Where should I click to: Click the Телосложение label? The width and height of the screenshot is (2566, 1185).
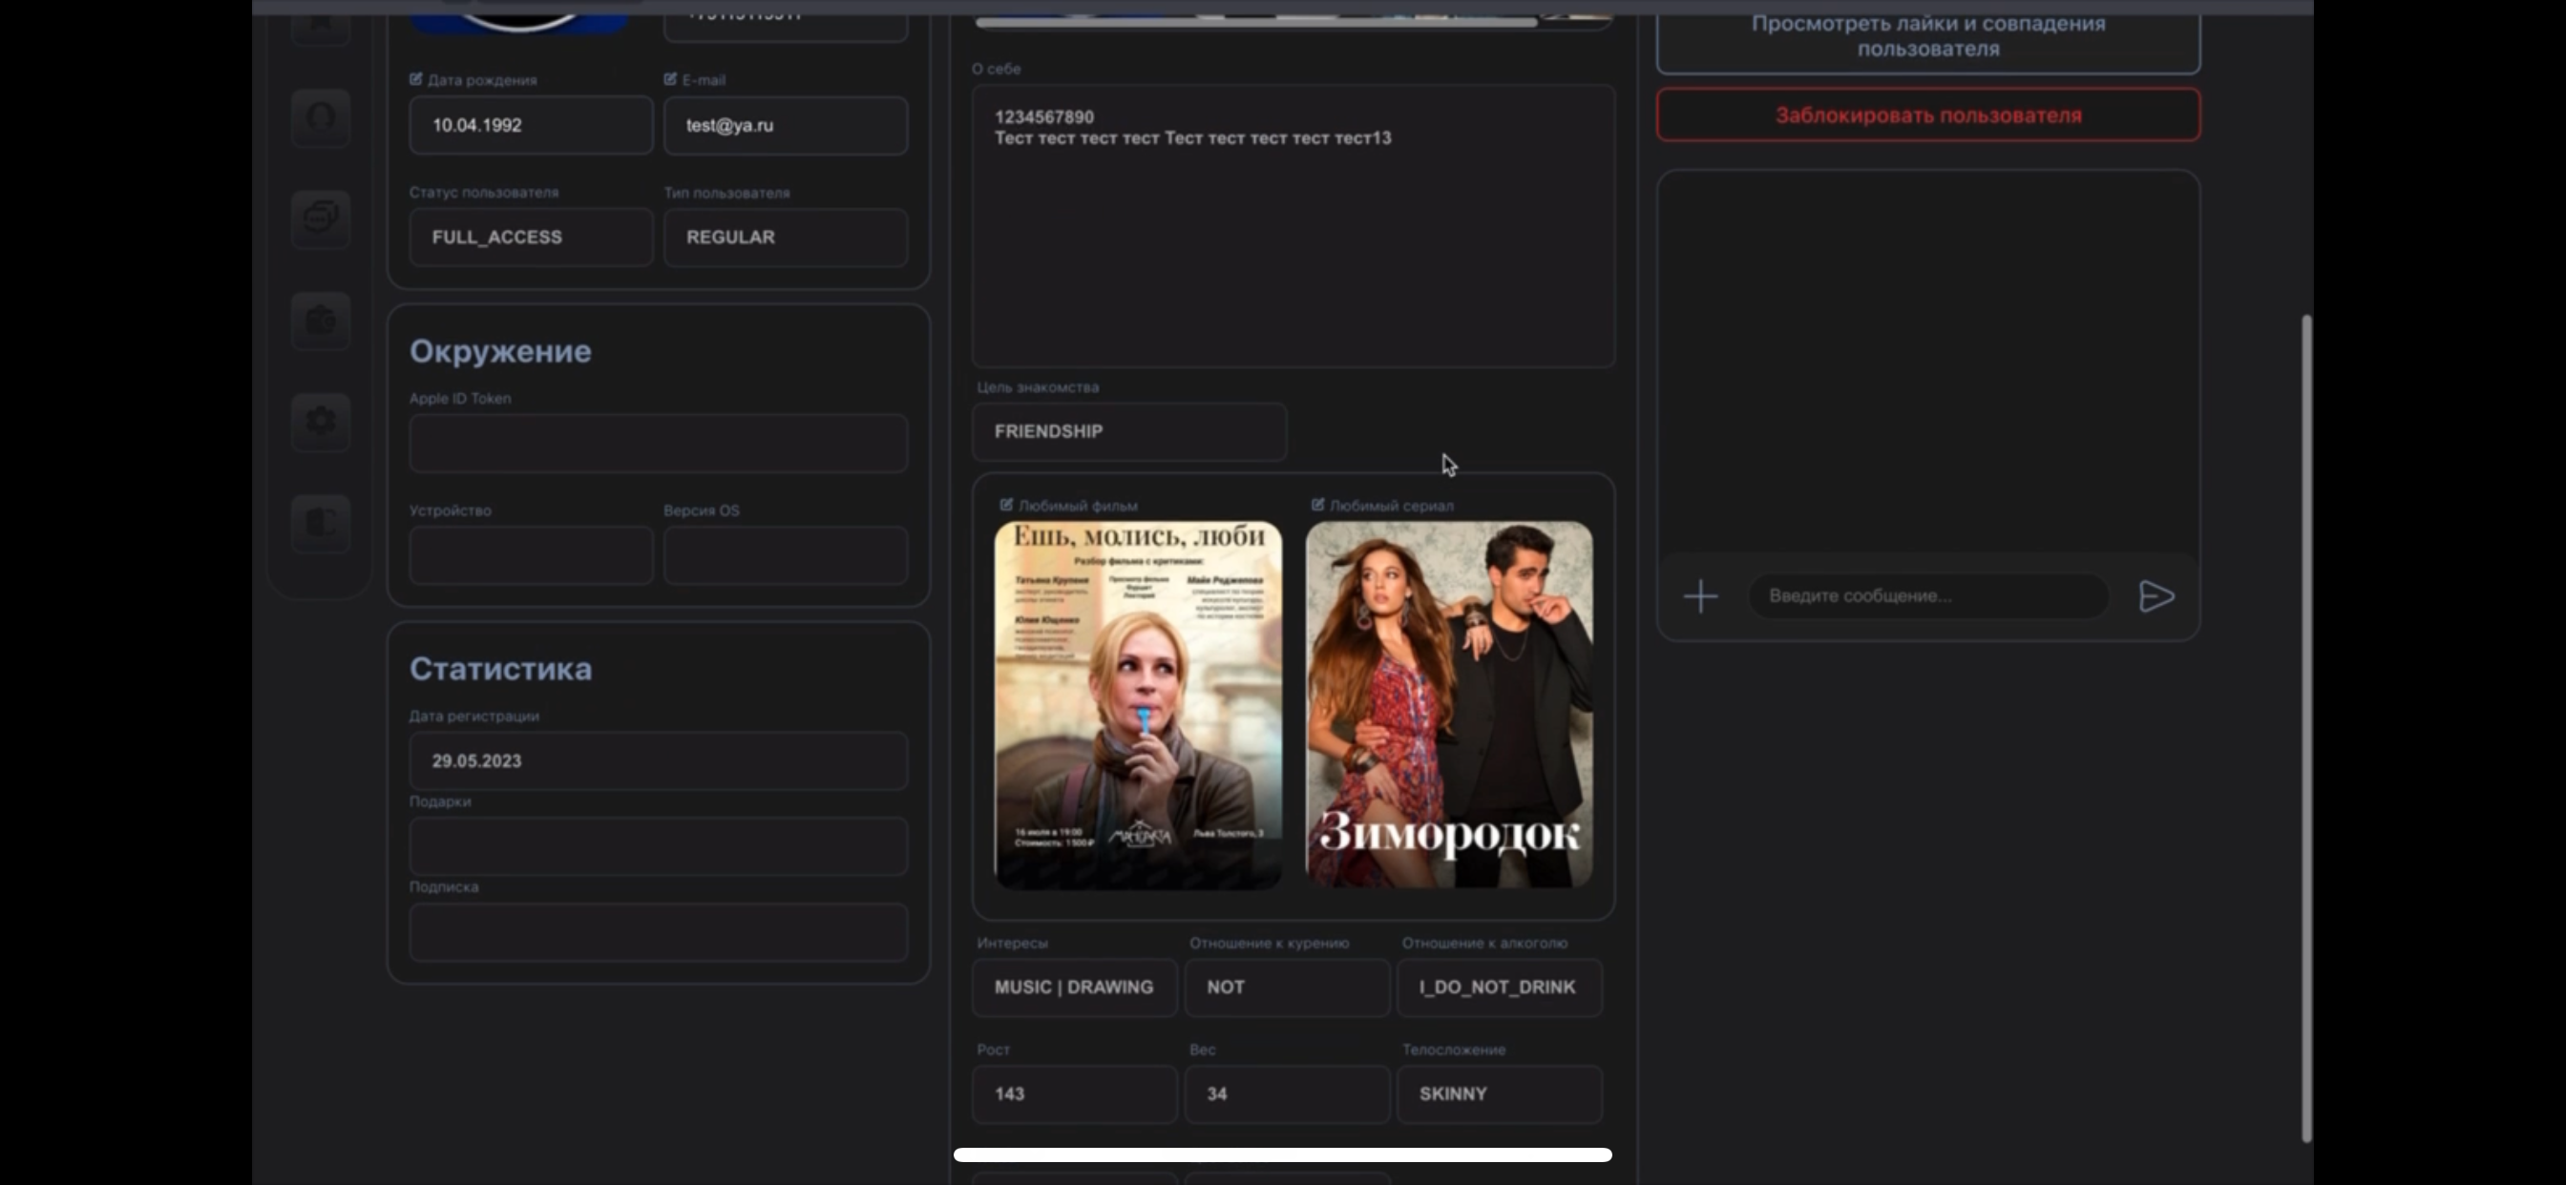pyautogui.click(x=1453, y=1050)
